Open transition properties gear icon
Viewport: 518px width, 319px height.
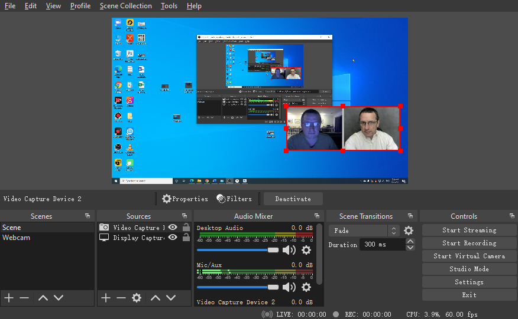409,231
